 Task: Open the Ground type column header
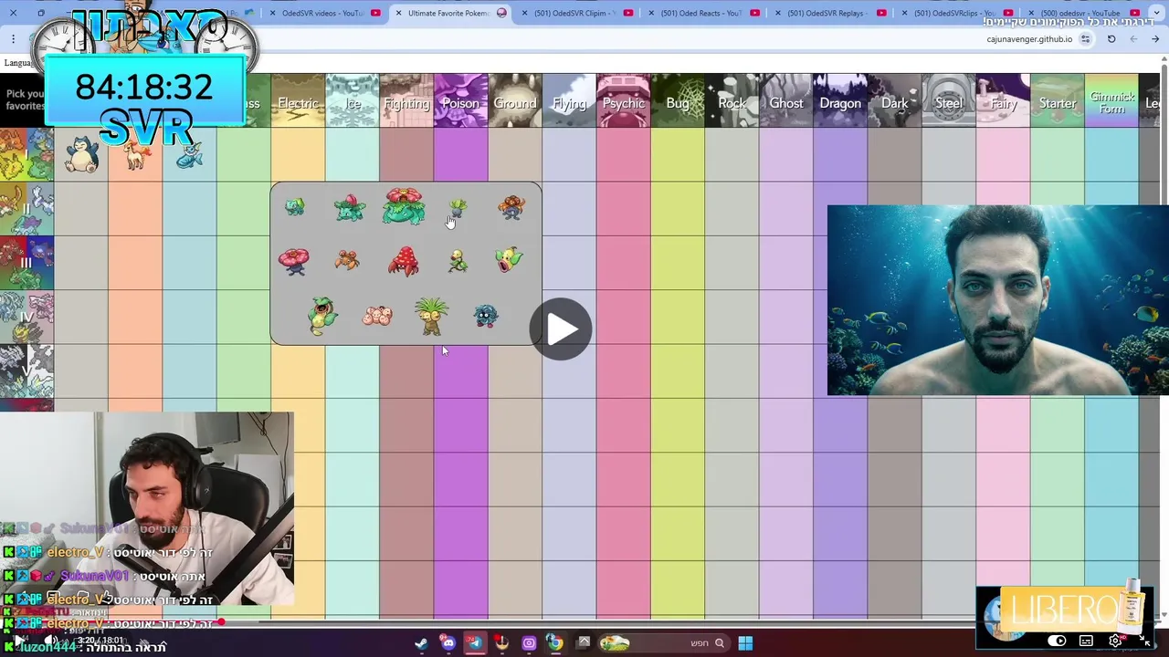click(x=515, y=100)
